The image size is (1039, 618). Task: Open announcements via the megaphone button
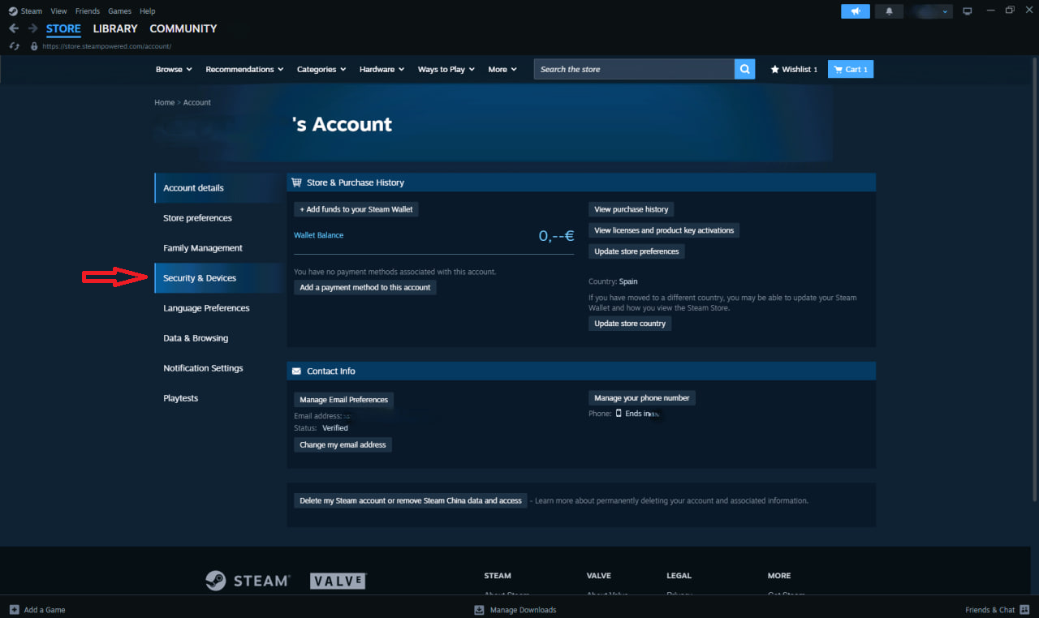[x=856, y=11]
